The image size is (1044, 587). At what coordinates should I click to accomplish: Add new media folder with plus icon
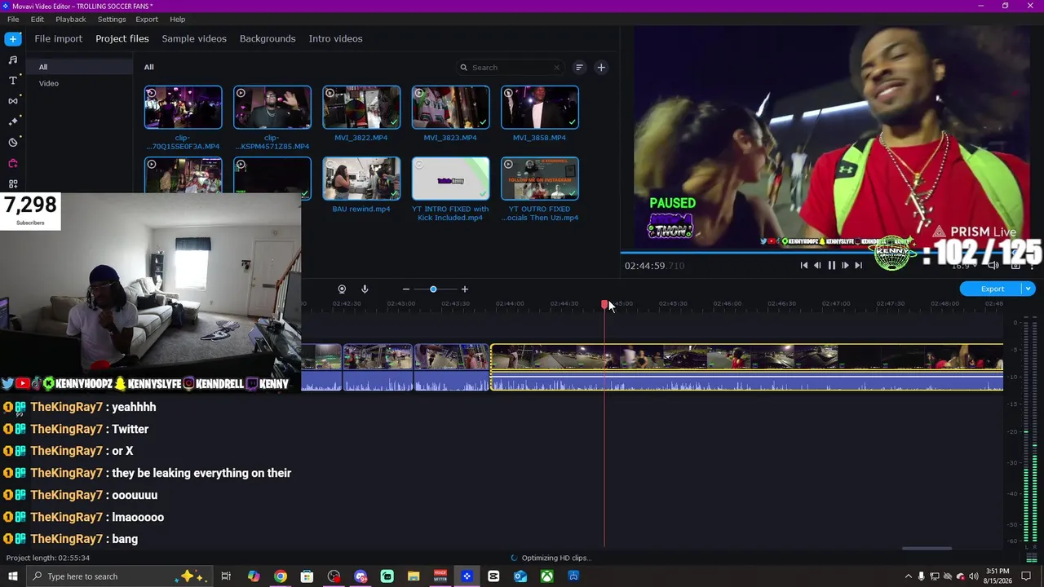(x=601, y=68)
